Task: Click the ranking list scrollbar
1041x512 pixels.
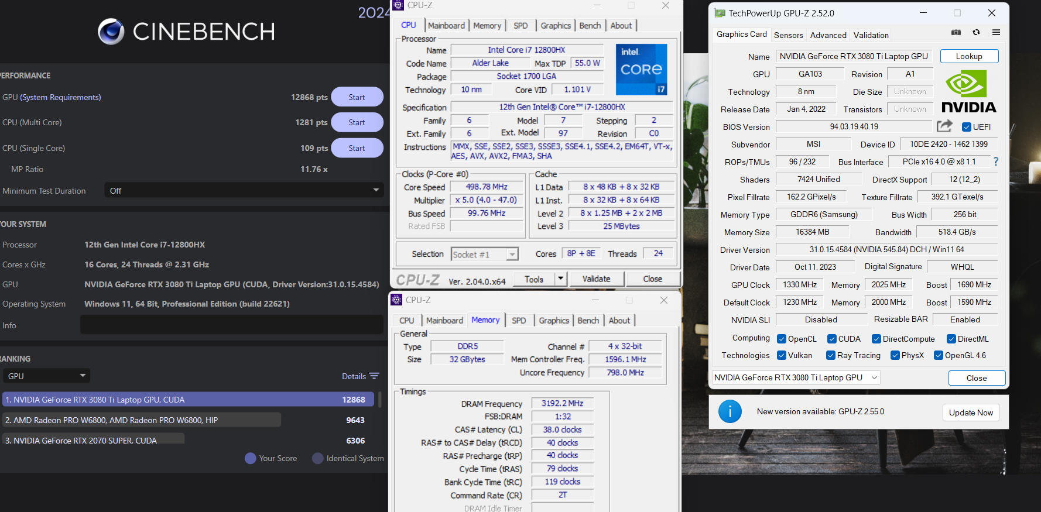Action: click(x=380, y=400)
